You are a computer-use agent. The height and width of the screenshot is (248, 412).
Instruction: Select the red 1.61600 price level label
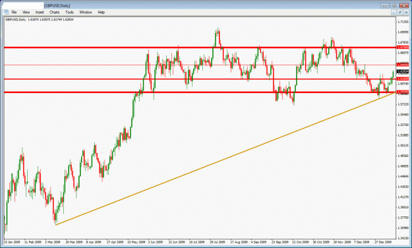tap(403, 78)
